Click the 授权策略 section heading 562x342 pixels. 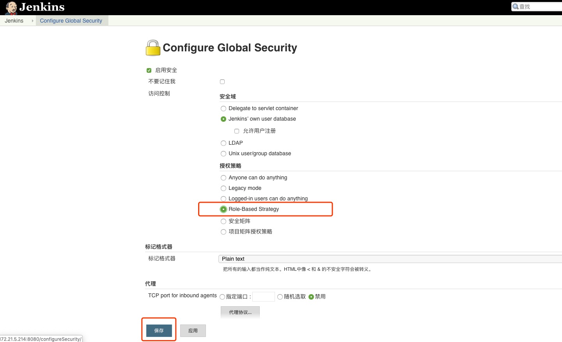pyautogui.click(x=230, y=166)
